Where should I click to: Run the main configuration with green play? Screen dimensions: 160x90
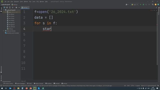click(140, 4)
